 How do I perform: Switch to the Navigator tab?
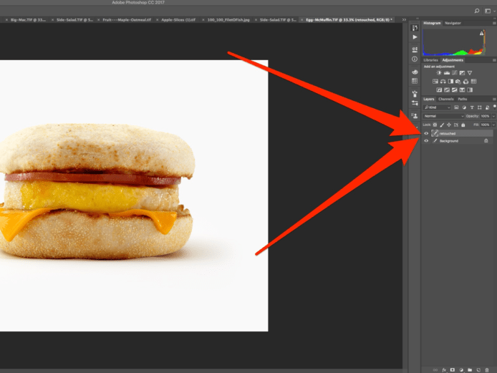(x=453, y=23)
